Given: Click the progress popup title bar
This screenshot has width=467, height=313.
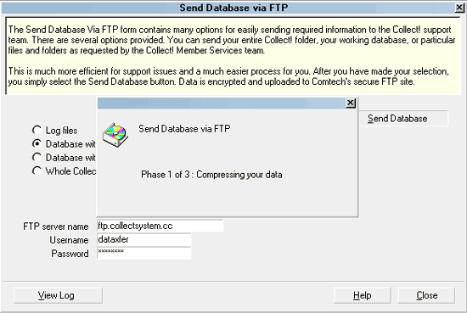Looking at the screenshot, I should pos(222,103).
